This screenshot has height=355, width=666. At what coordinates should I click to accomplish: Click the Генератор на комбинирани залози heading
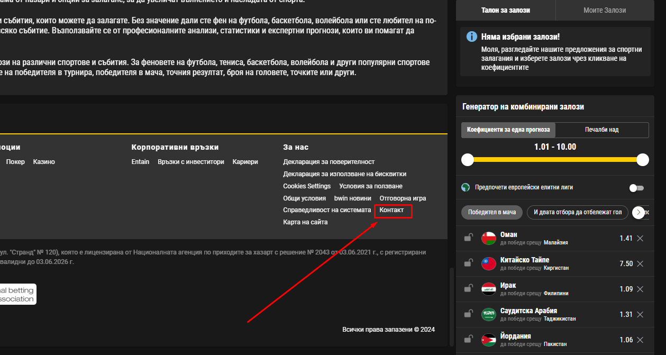pos(523,107)
